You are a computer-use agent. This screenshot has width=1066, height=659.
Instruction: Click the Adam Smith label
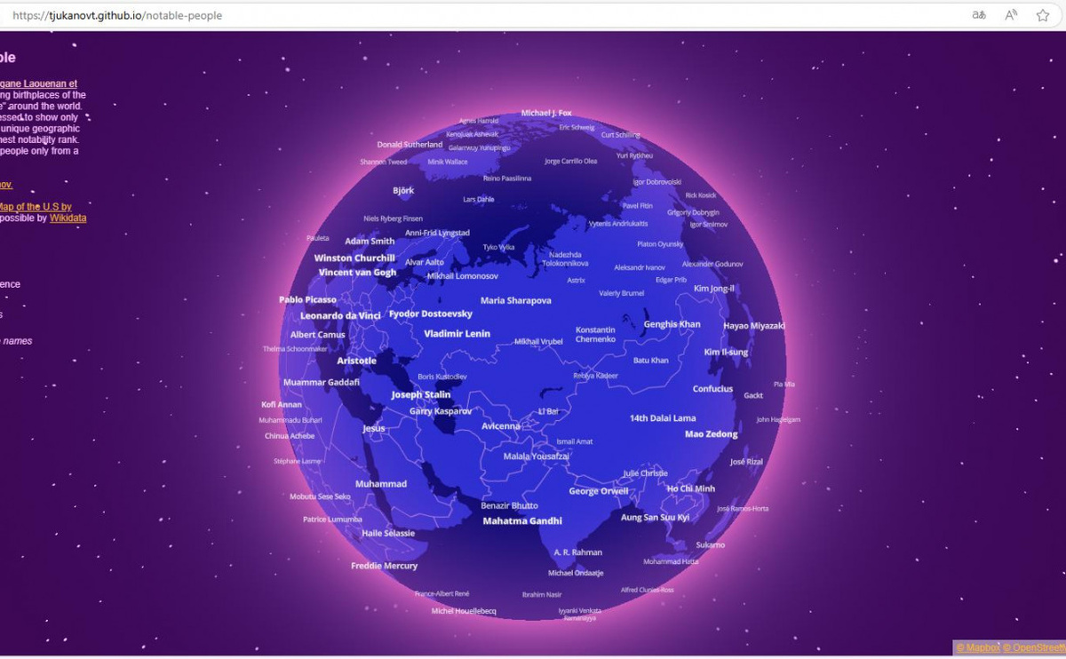click(x=370, y=241)
